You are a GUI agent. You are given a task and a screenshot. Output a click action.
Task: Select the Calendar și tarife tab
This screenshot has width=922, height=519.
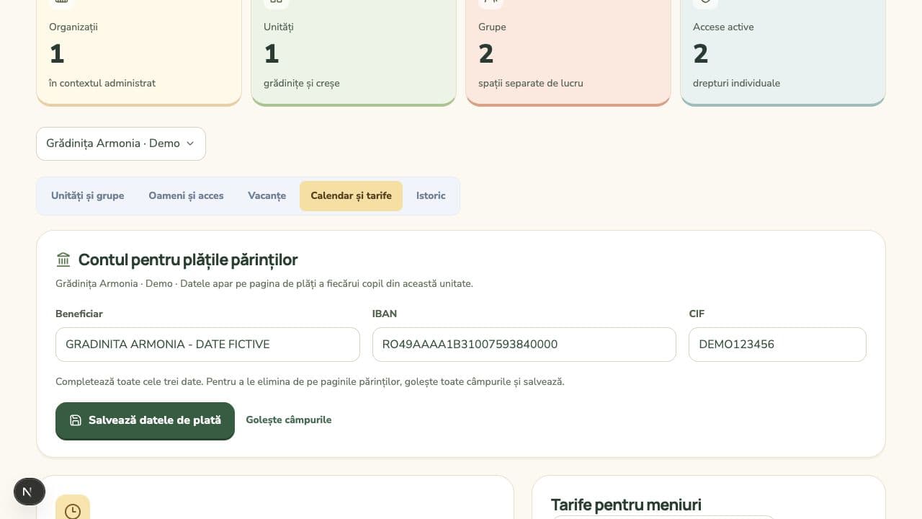tap(351, 196)
